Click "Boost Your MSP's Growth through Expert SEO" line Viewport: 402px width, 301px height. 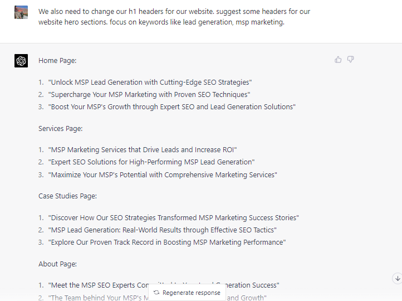[x=172, y=107]
